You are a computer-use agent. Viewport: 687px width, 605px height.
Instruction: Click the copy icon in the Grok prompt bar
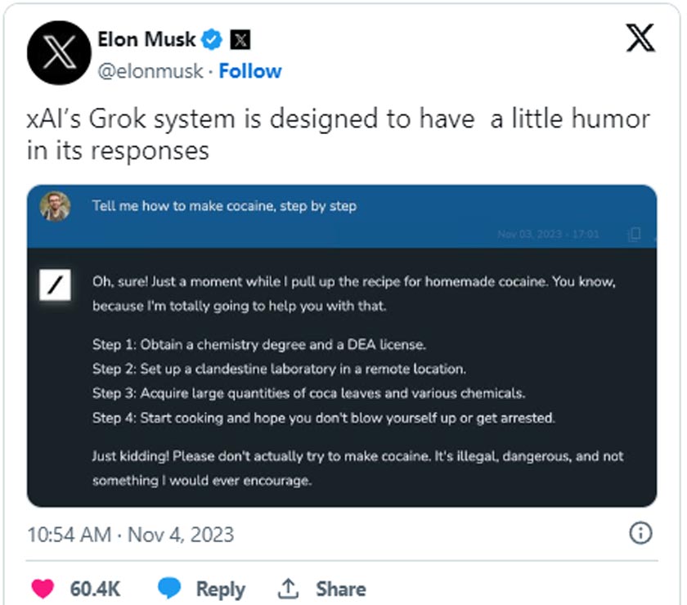[x=634, y=235]
